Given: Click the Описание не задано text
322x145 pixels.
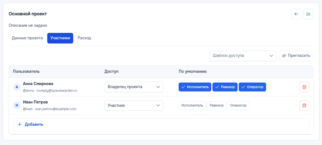Looking at the screenshot, I should click(x=28, y=26).
